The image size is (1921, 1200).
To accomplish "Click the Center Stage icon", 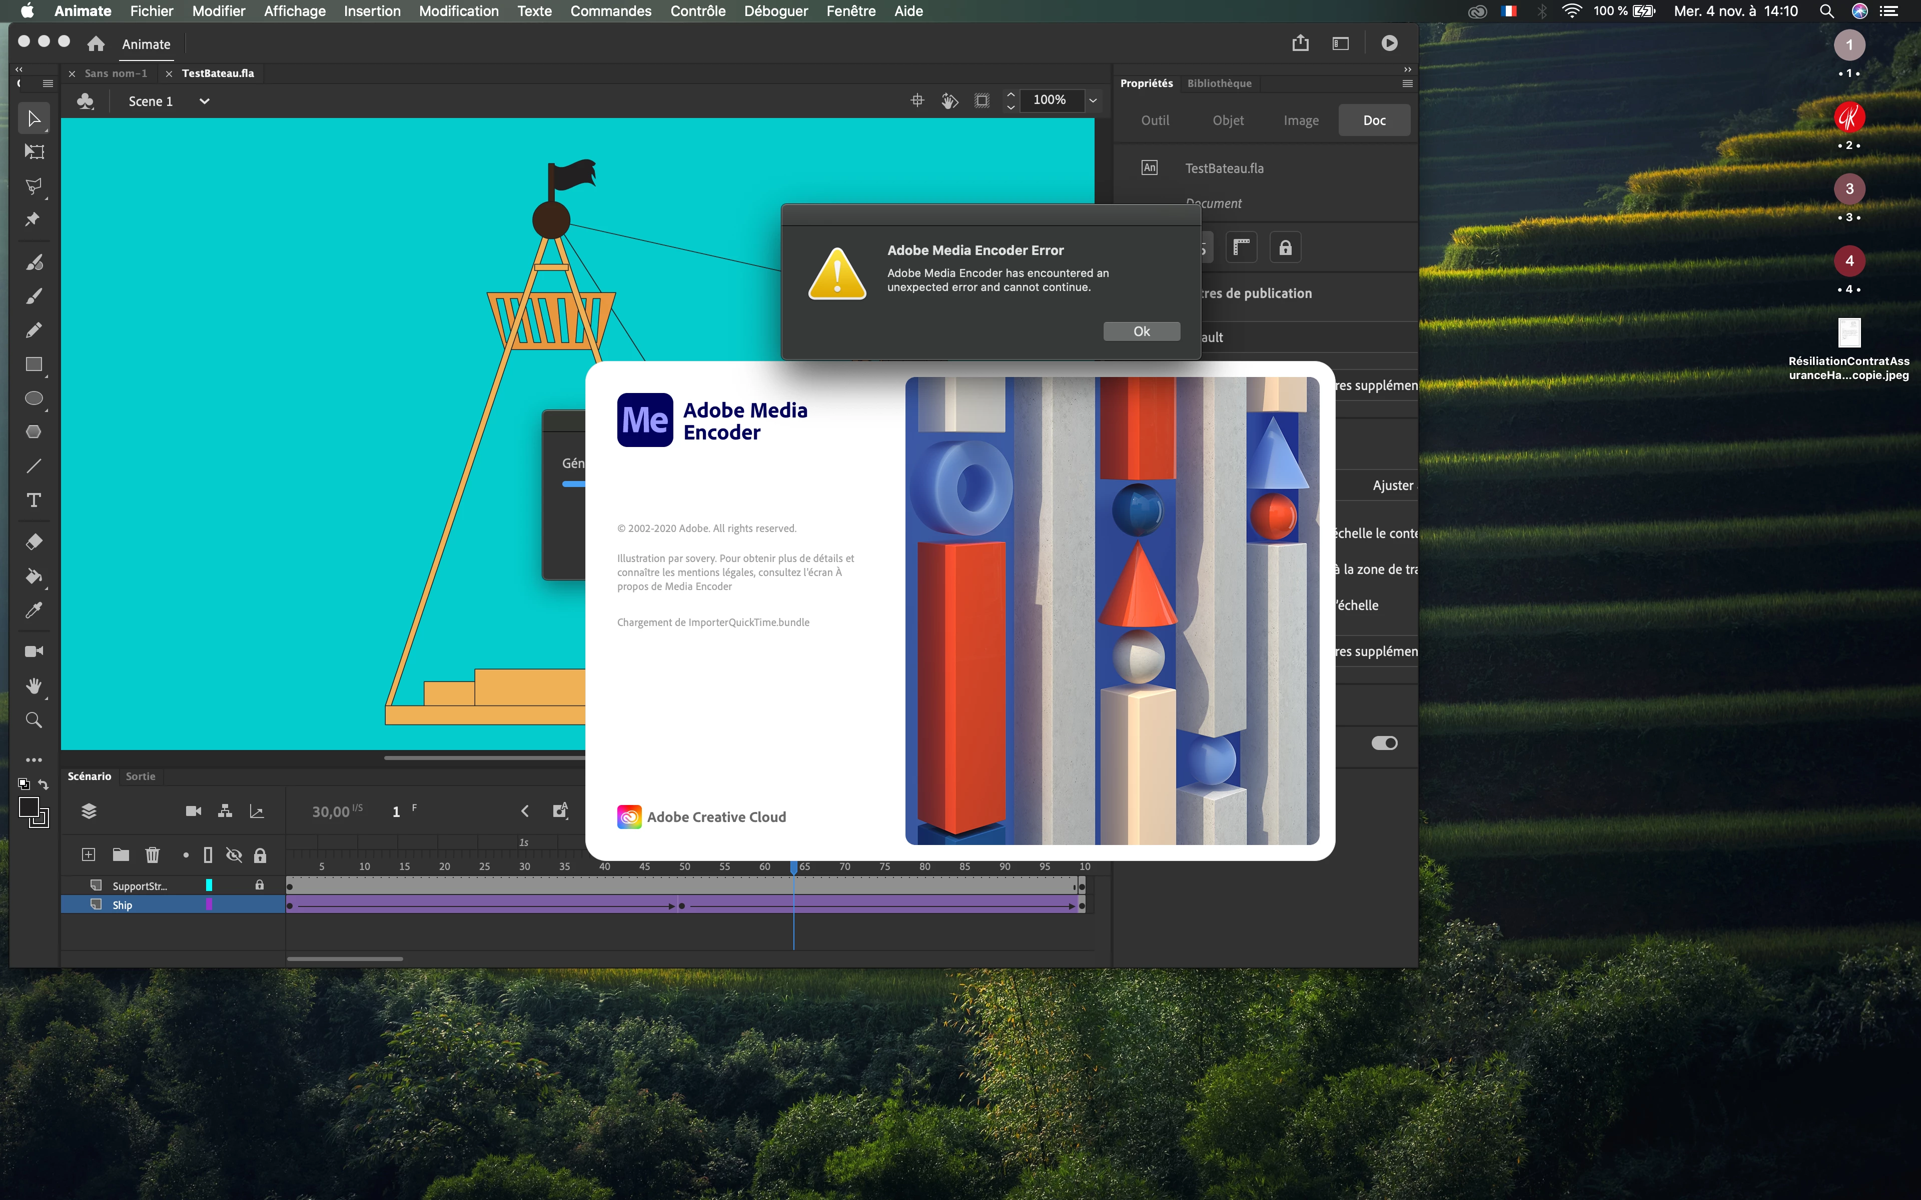I will coord(917,100).
